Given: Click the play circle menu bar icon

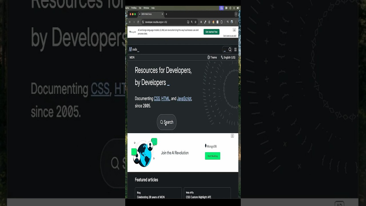Looking at the screenshot, I should (x=230, y=8).
